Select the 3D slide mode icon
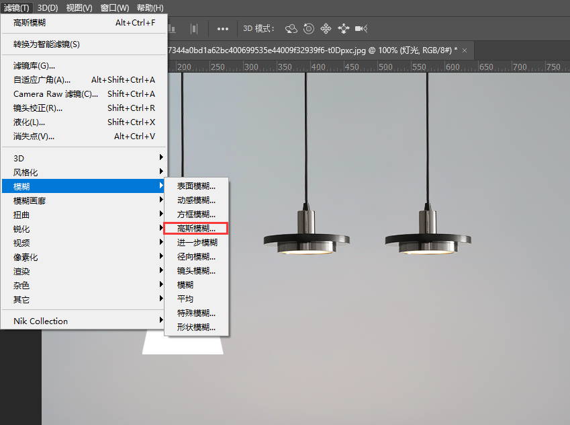570x425 pixels. pos(343,28)
